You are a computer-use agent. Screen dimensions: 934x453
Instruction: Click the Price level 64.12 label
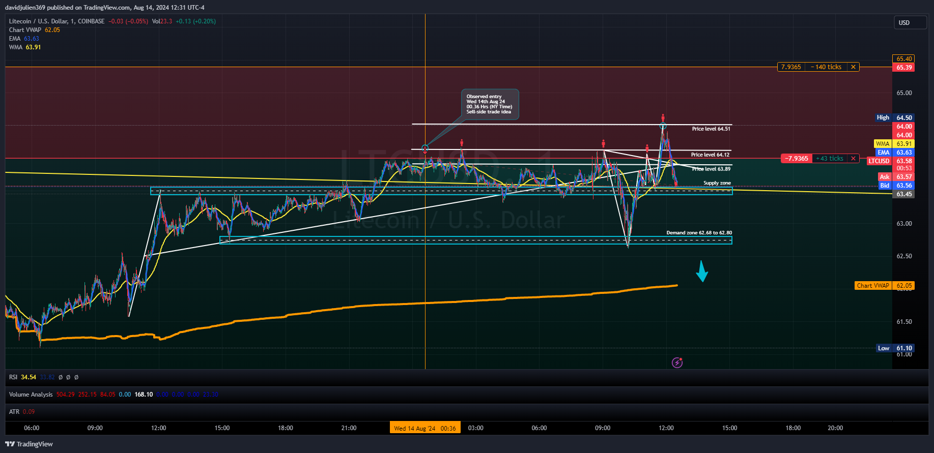710,155
